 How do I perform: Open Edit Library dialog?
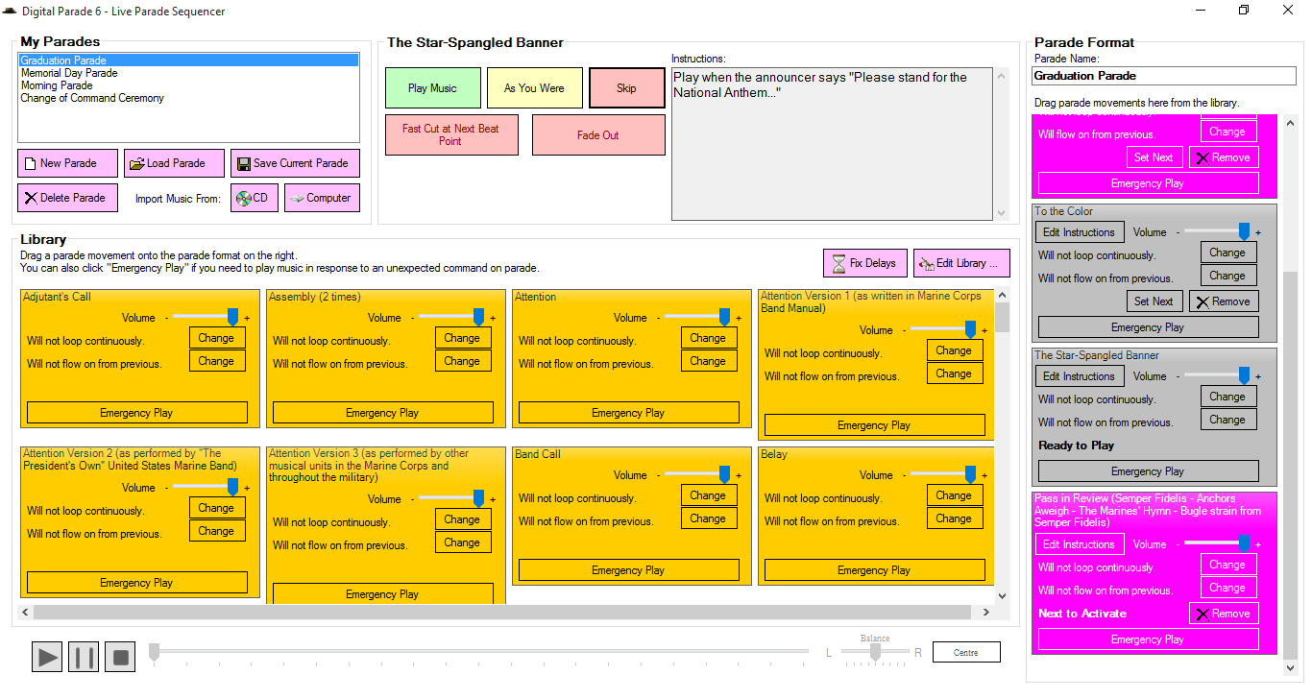pyautogui.click(x=961, y=263)
